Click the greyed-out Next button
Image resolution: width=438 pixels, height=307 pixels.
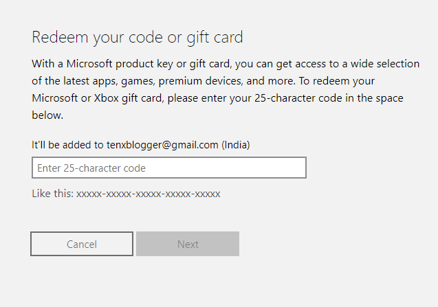click(x=188, y=244)
